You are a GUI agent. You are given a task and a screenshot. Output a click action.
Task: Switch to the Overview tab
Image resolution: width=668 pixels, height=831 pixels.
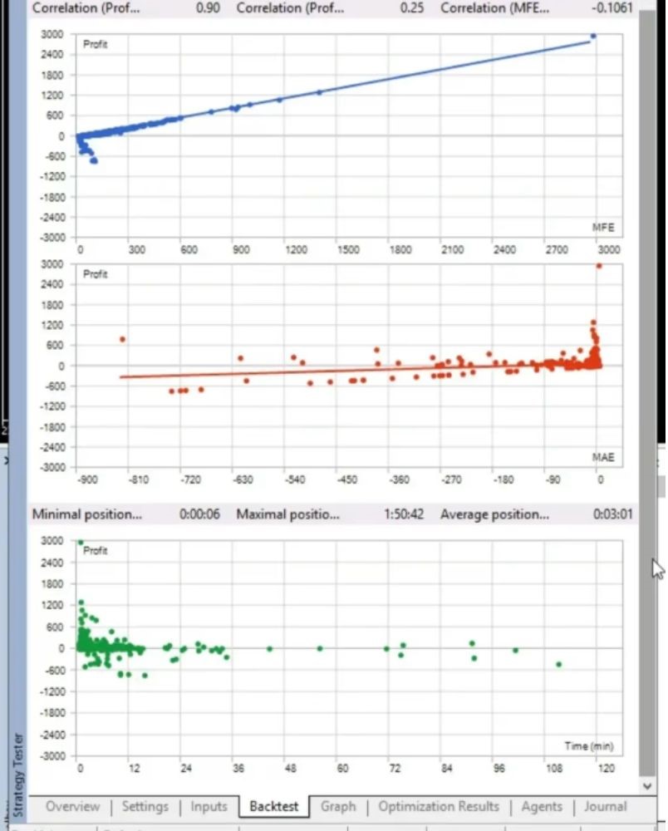pos(72,807)
